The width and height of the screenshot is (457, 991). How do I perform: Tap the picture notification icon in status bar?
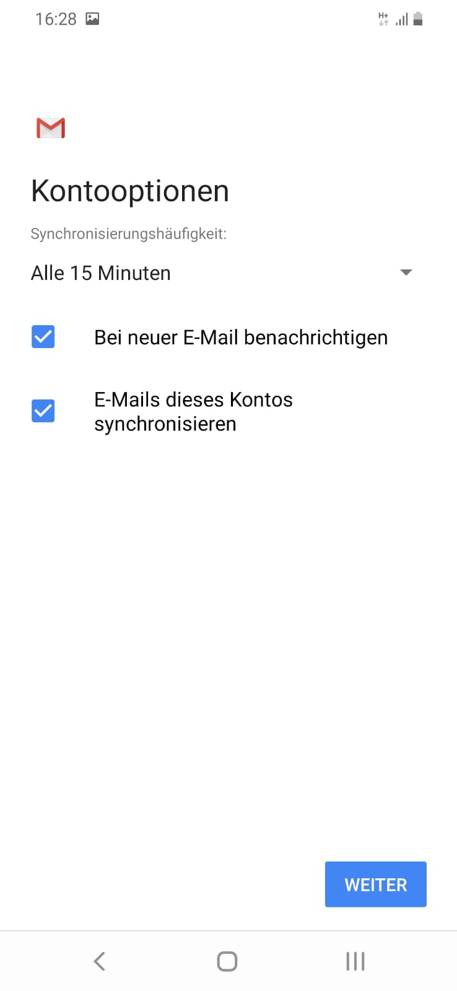click(x=92, y=19)
